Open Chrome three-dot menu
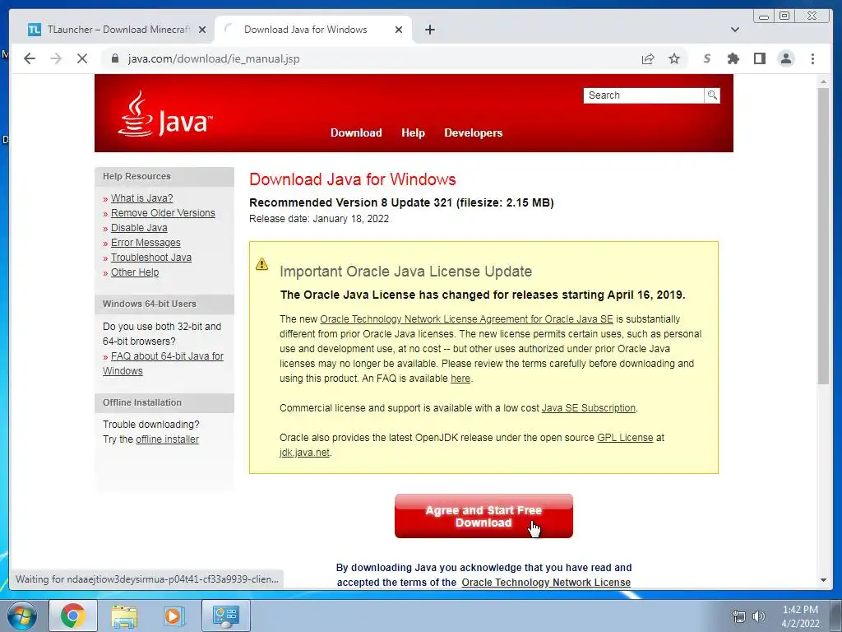 812,58
